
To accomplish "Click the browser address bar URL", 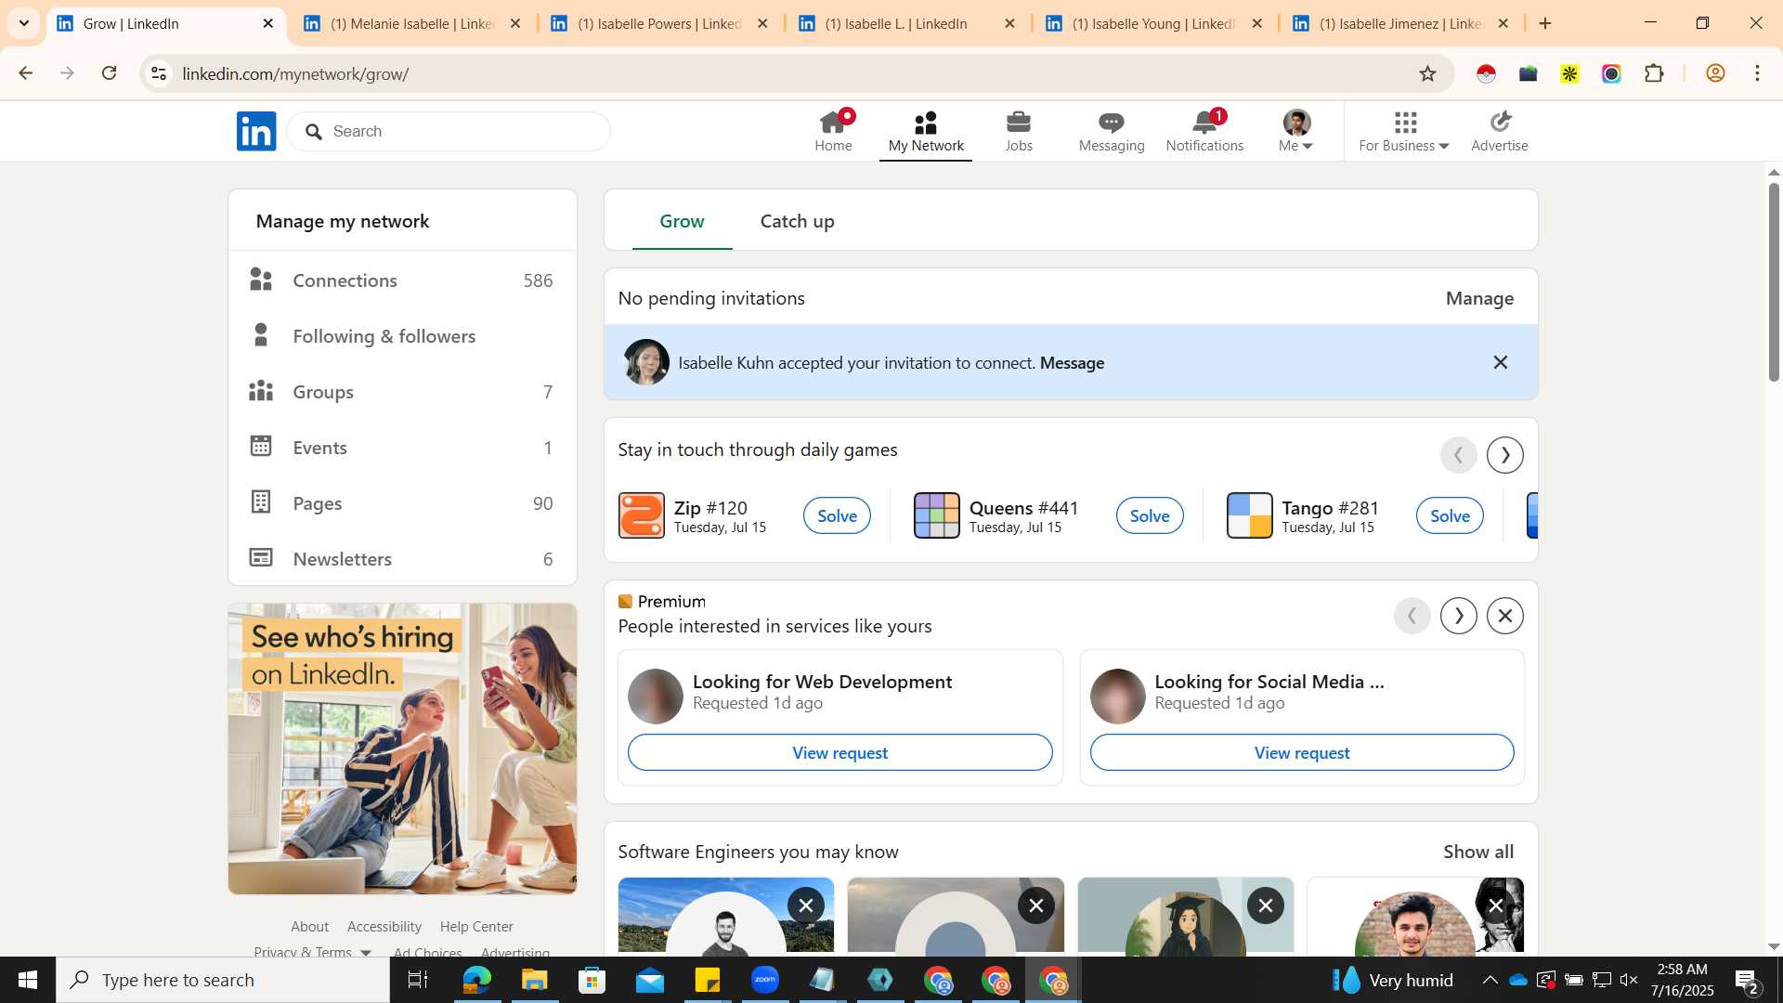I will coord(295,73).
